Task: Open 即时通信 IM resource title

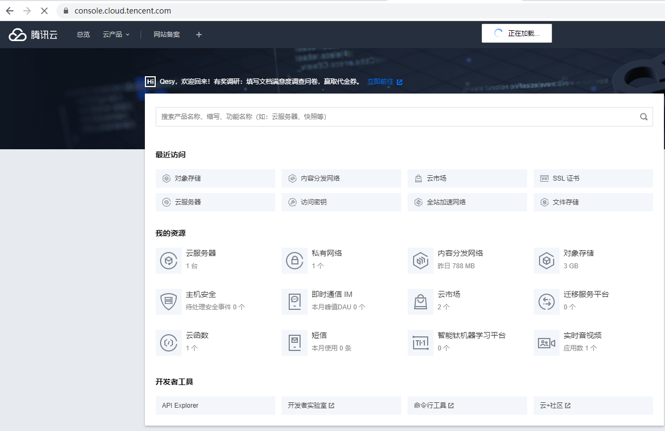Action: pyautogui.click(x=332, y=294)
